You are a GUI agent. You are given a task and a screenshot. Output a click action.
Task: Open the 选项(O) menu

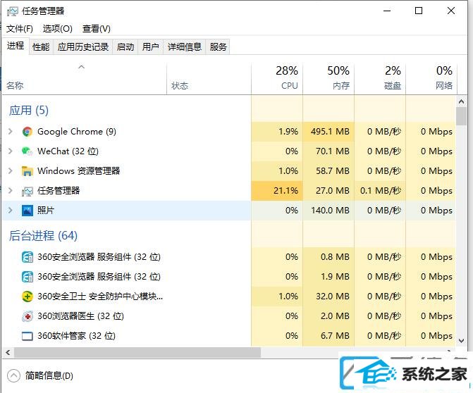58,29
